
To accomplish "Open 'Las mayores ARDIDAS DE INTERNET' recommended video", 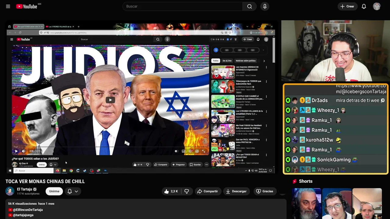I will (223, 72).
